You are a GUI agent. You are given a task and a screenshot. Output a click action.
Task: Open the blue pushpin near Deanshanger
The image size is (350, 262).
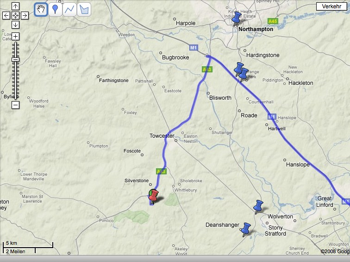(x=245, y=228)
